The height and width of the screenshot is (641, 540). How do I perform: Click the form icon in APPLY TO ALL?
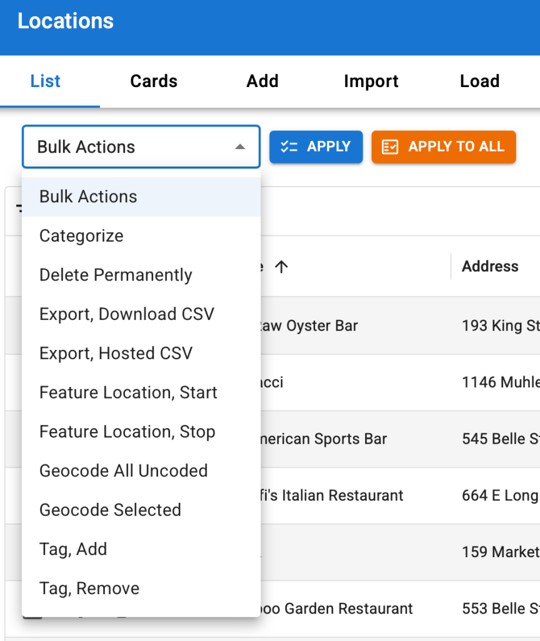[390, 146]
